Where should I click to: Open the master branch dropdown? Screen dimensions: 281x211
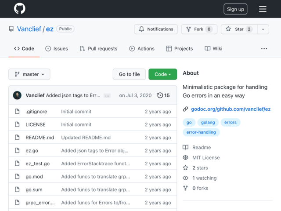(29, 74)
